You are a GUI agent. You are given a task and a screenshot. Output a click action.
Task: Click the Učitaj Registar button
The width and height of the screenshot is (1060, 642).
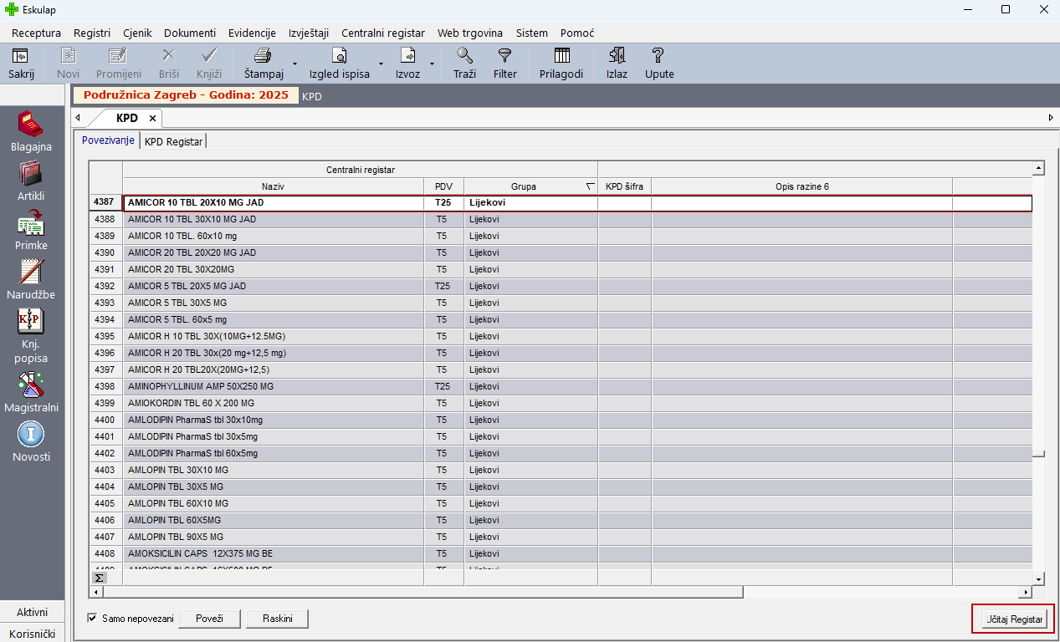[1013, 619]
